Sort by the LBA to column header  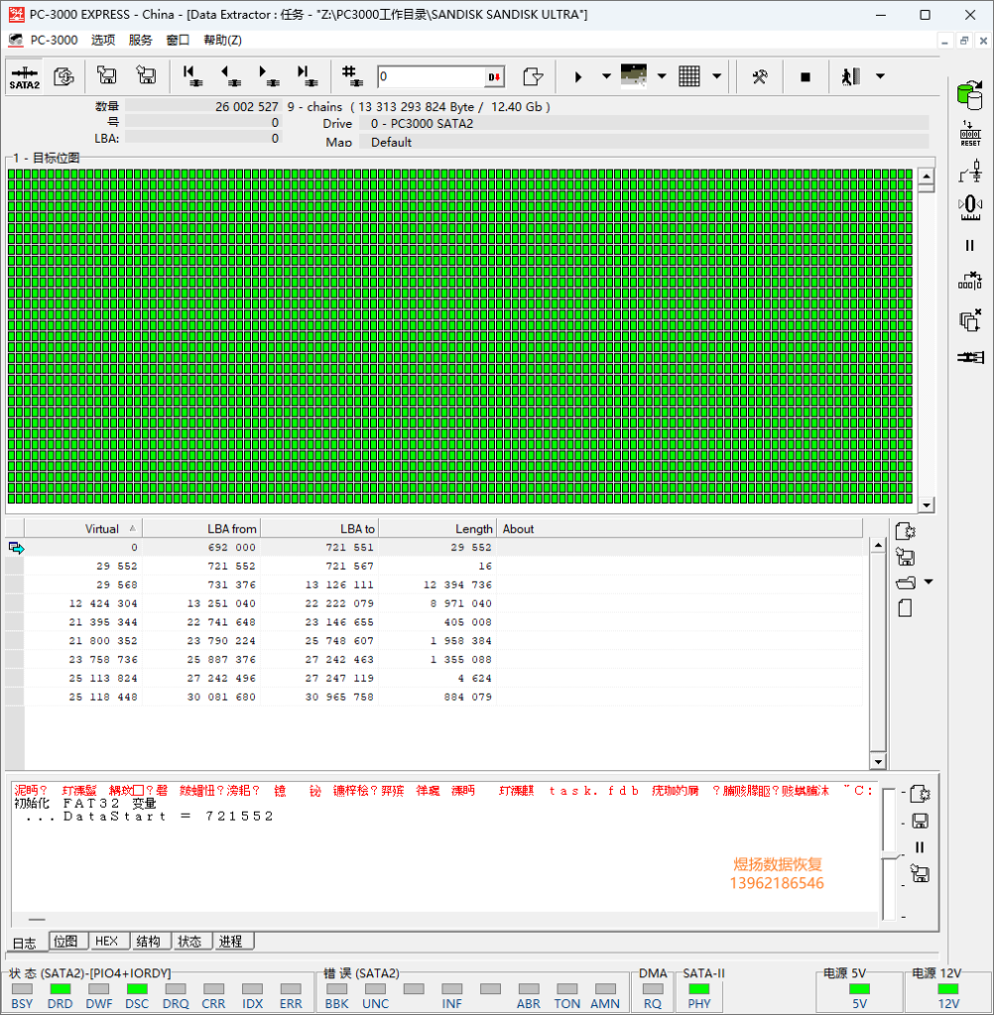319,528
